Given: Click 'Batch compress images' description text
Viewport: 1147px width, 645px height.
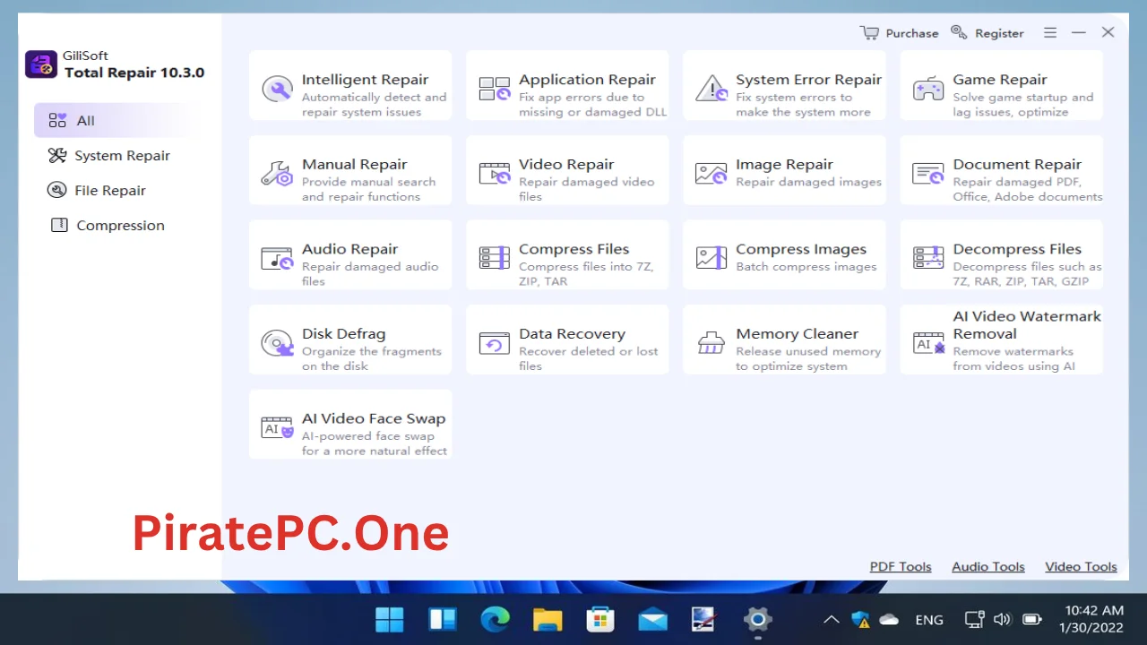Looking at the screenshot, I should click(806, 267).
